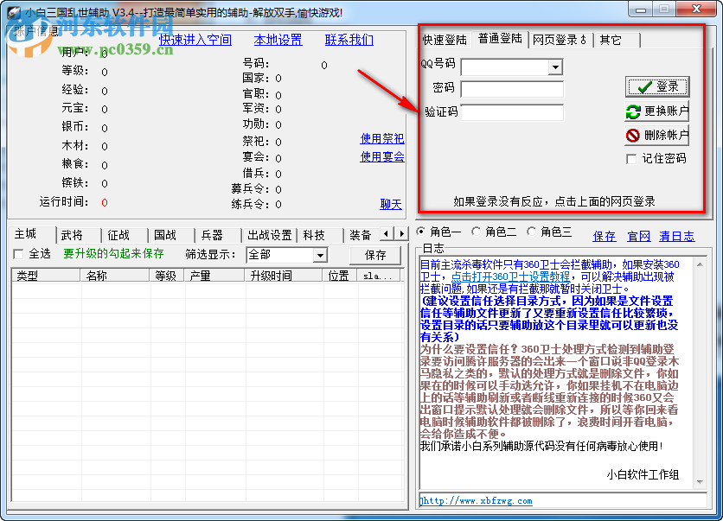Open the 官网 link
Image resolution: width=723 pixels, height=521 pixels.
638,237
